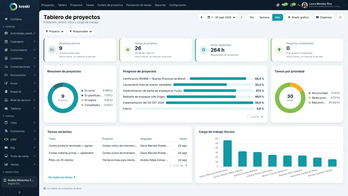Open Conocimiento module in sidebar

[x=19, y=50]
